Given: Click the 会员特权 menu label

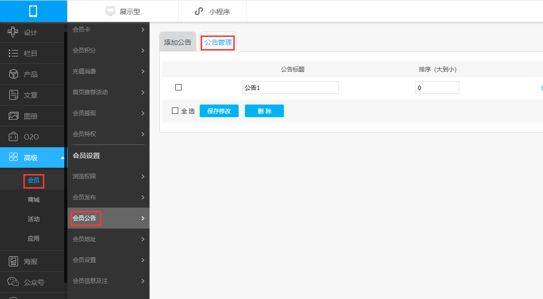Looking at the screenshot, I should 84,134.
